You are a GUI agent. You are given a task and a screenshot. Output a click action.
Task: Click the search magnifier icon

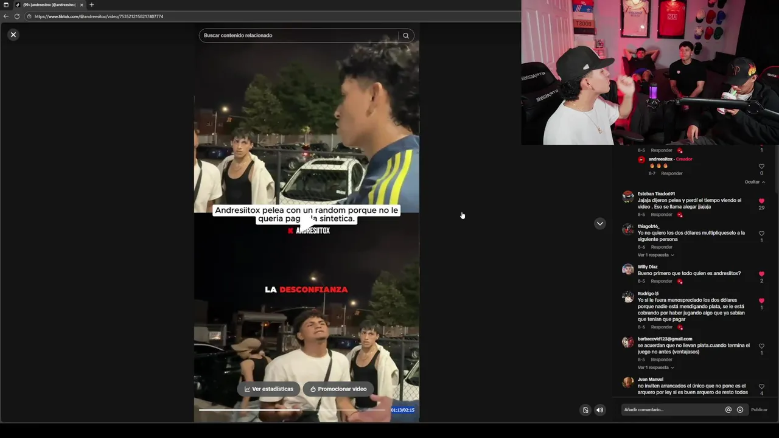pos(406,35)
